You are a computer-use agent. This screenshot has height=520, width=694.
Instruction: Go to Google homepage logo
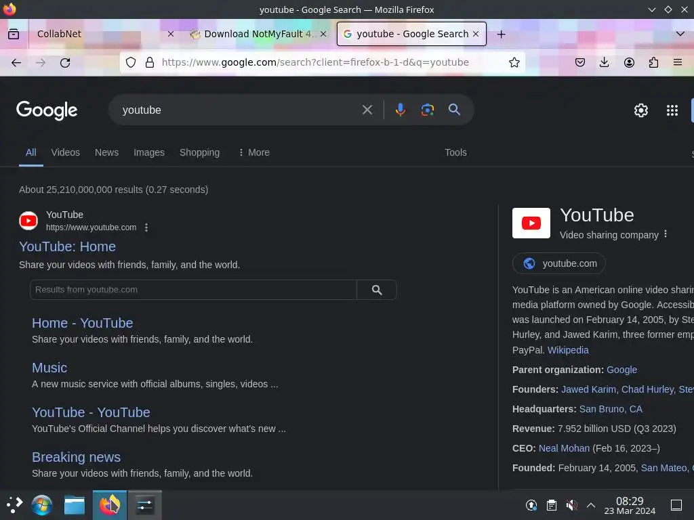(x=47, y=110)
